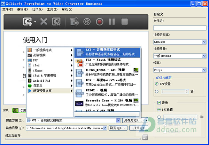Click the blue 所有预置方案 arrow icon
The image size is (209, 145).
(x=30, y=91)
